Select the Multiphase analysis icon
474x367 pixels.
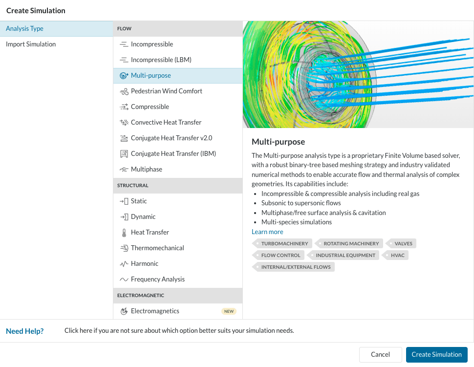point(124,170)
